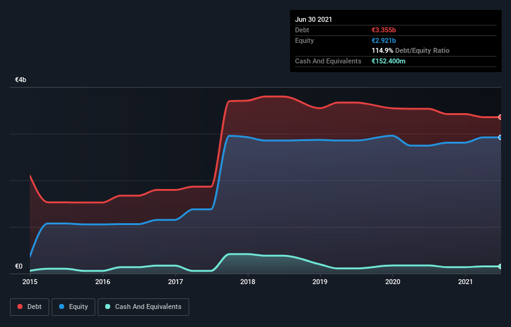Click the 2016 x-axis label
Image resolution: width=511 pixels, height=327 pixels.
[103, 282]
